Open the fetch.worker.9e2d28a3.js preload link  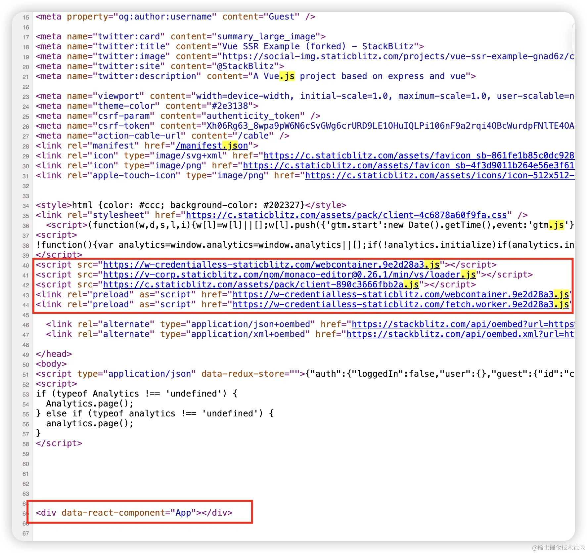397,304
